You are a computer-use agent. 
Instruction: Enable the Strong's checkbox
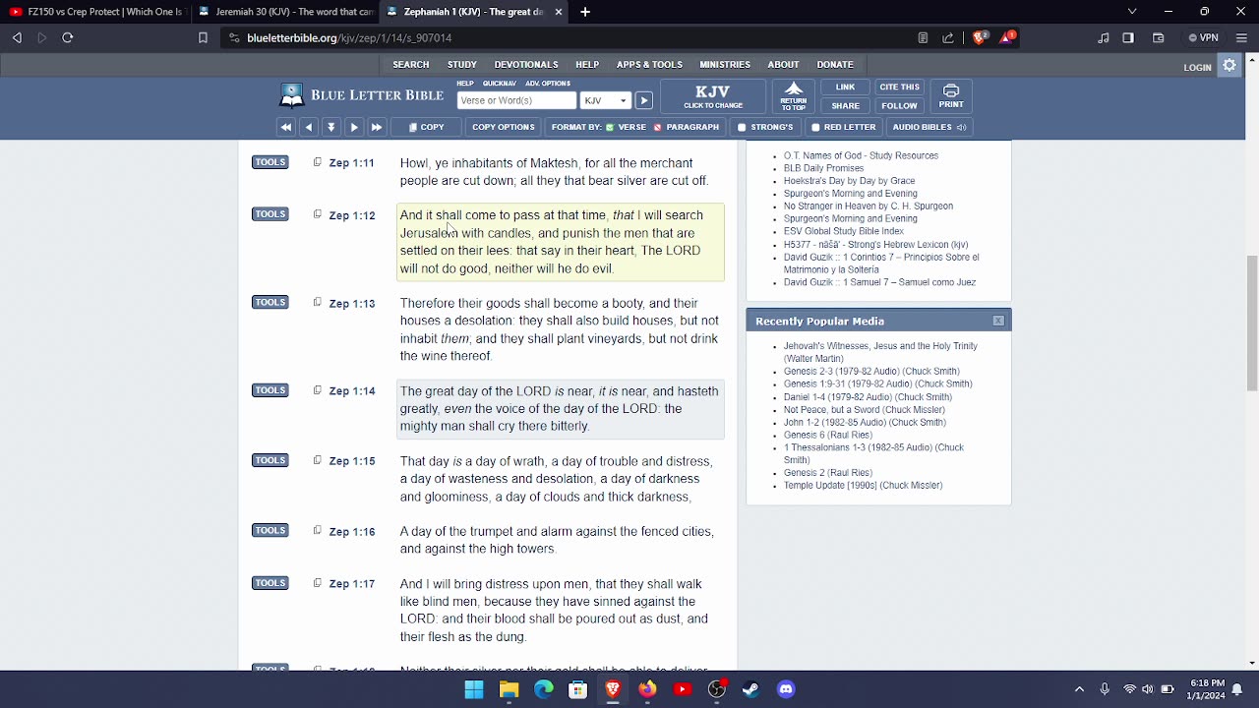743,127
